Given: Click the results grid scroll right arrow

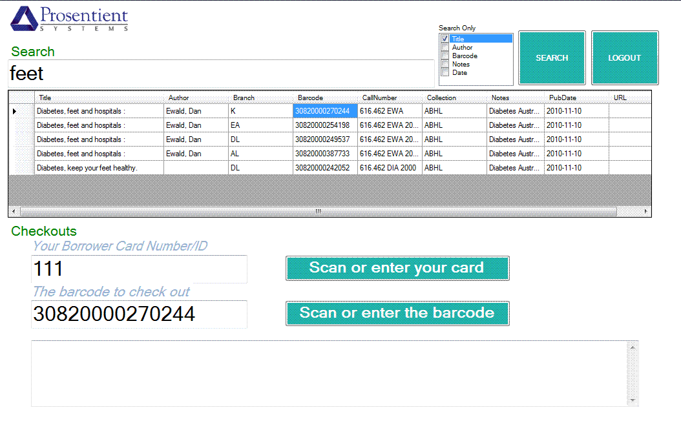Looking at the screenshot, I should pyautogui.click(x=646, y=211).
